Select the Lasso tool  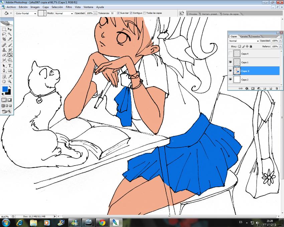click(x=4, y=34)
